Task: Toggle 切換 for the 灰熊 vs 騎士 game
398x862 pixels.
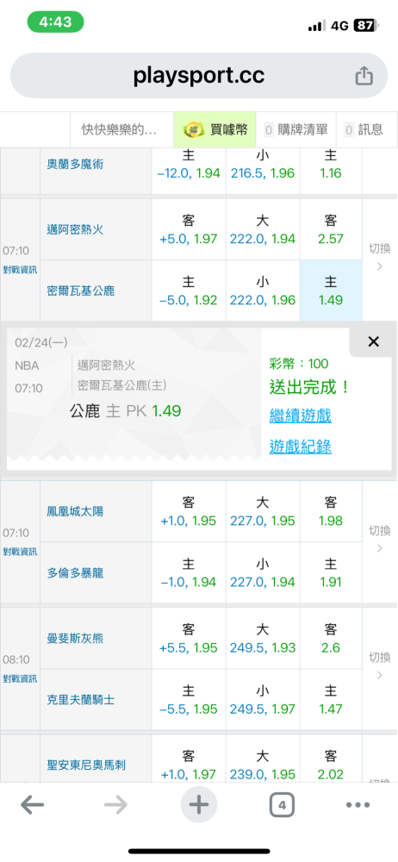Action: pos(380,665)
